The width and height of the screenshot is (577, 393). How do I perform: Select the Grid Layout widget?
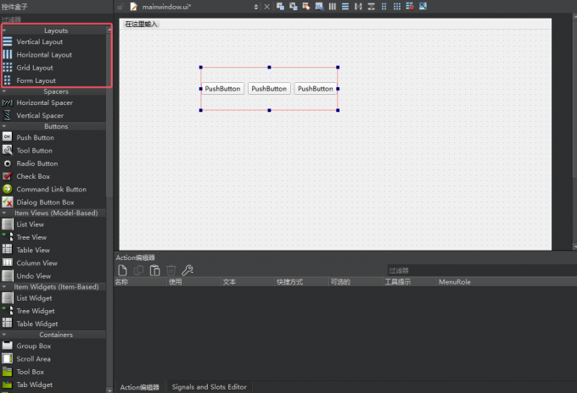(x=35, y=68)
